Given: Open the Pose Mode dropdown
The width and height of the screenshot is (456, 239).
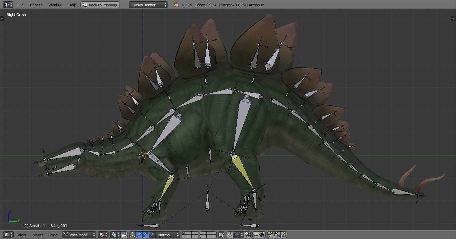Looking at the screenshot, I should (x=79, y=235).
